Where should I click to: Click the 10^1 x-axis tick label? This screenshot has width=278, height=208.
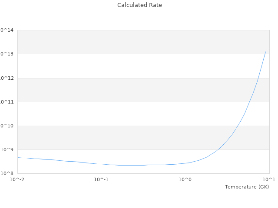(268, 179)
